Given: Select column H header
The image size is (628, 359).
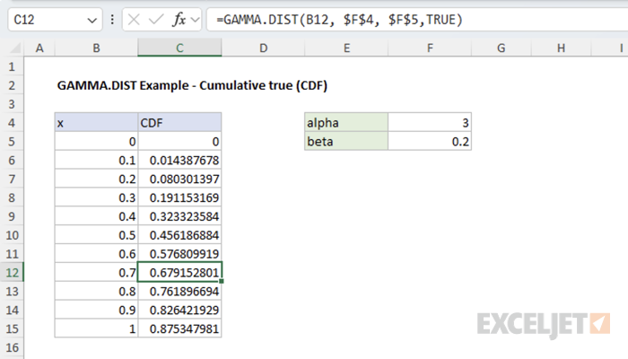Looking at the screenshot, I should point(561,48).
